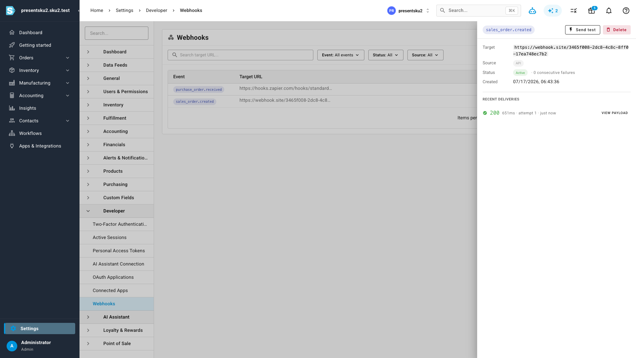The image size is (636, 358).
Task: Click the Insights bar chart icon
Action: pyautogui.click(x=12, y=108)
